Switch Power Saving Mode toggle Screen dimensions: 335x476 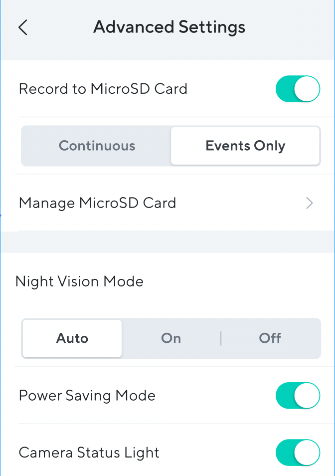point(298,395)
